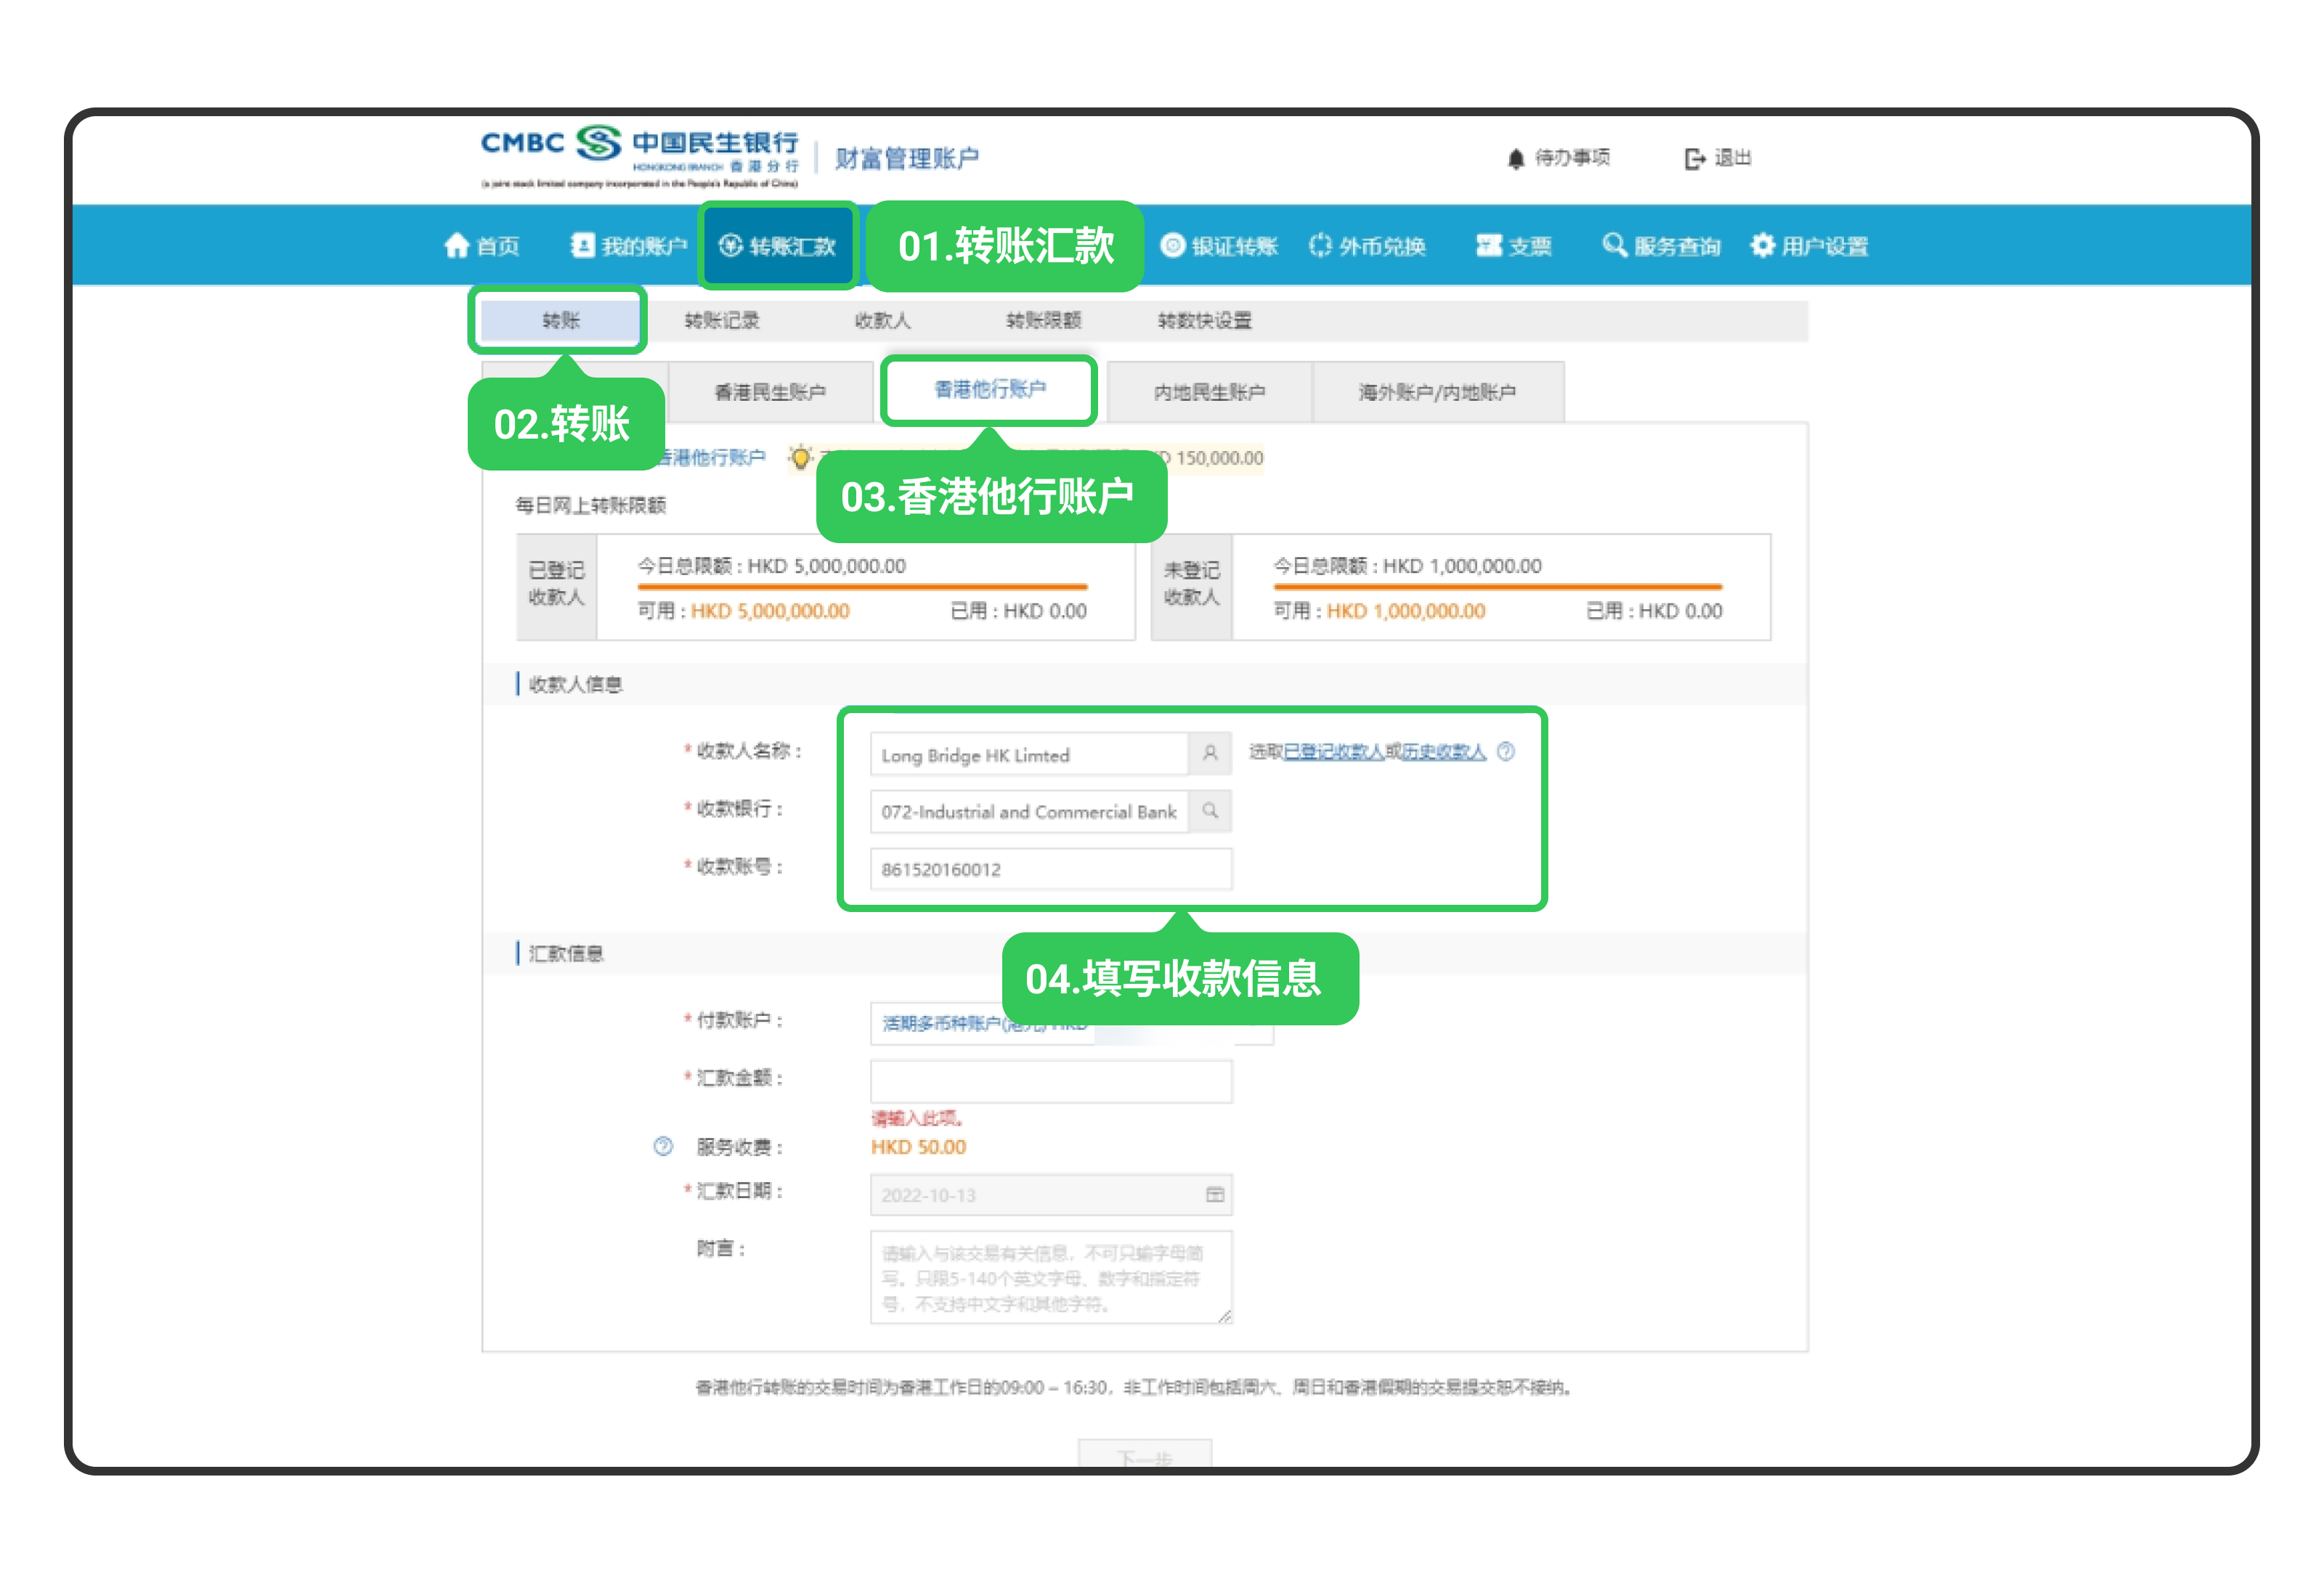
Task: Open the calendar icon in 汇款日期
Action: tap(1215, 1194)
